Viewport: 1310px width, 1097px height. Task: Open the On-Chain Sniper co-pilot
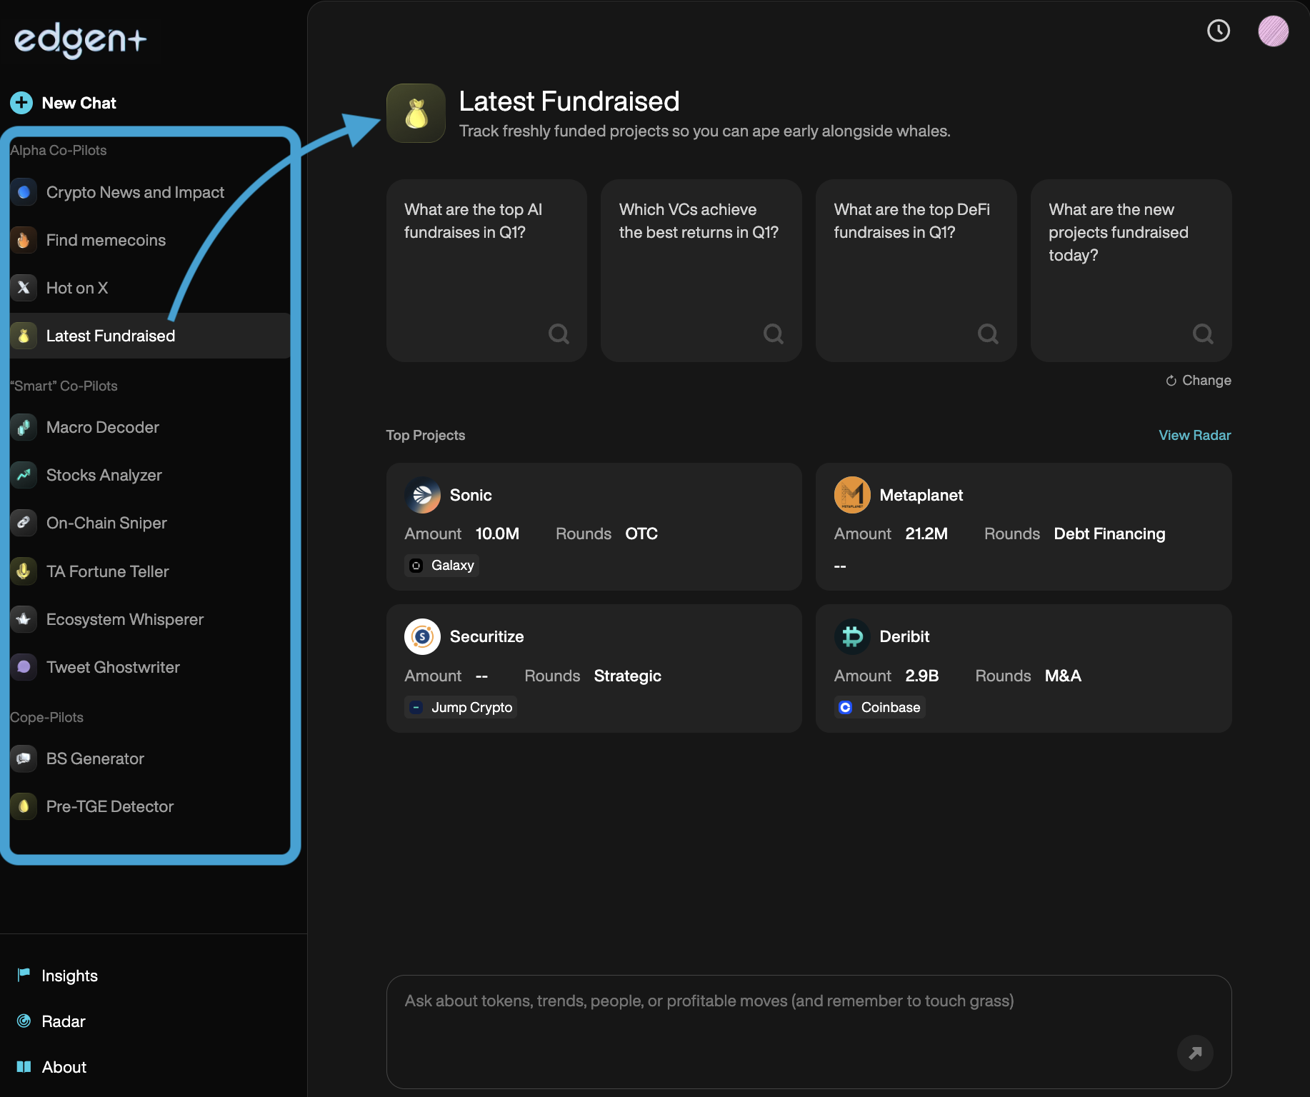(x=106, y=523)
